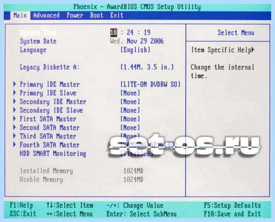Select Secondary IDE Slave [None] value
Screen dimensions: 275x222
pos(130,110)
